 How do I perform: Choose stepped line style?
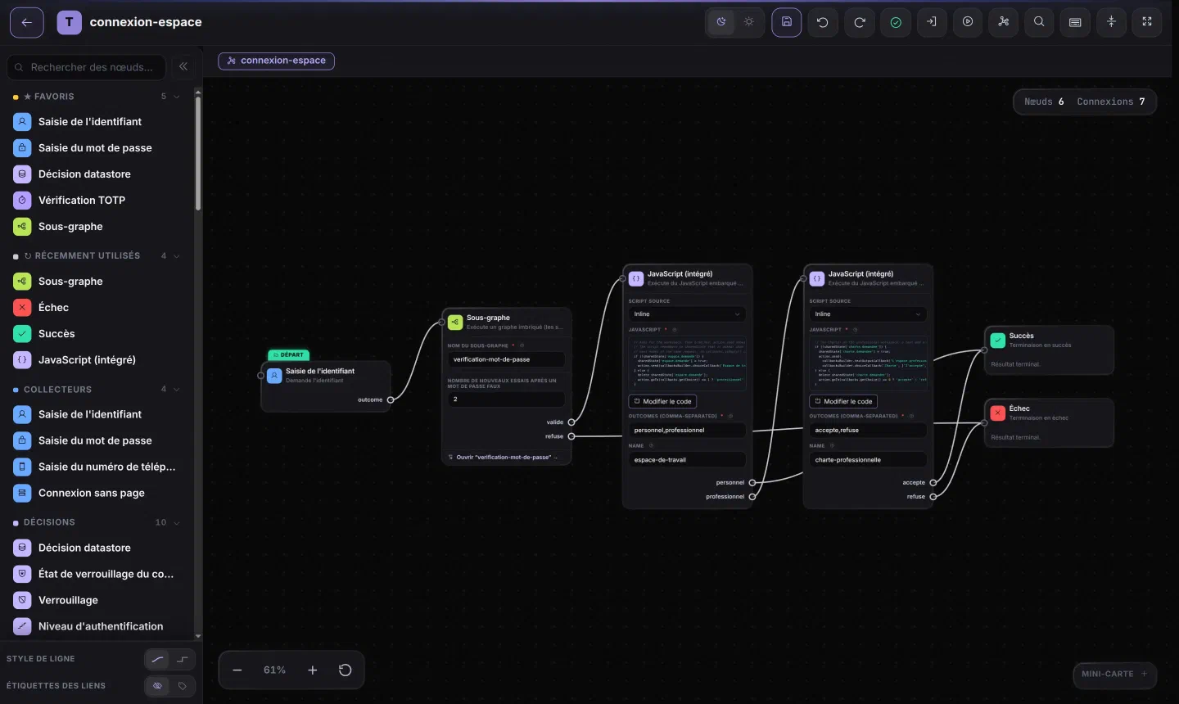[183, 659]
